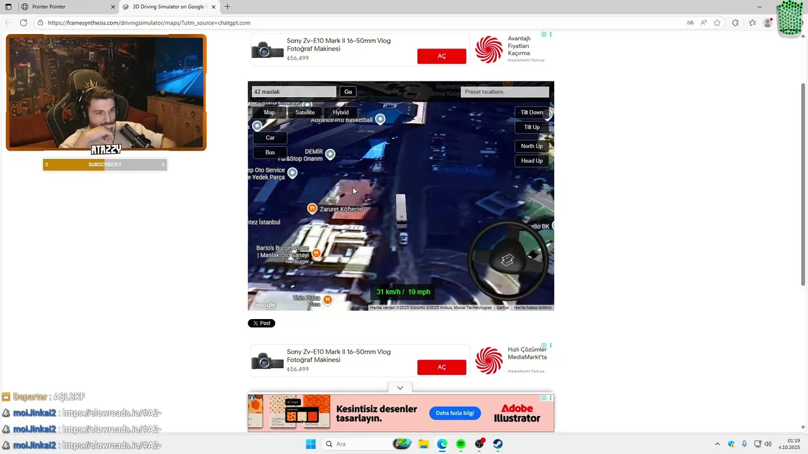The height and width of the screenshot is (454, 808).
Task: Open browser extensions icon
Action: pos(735,23)
